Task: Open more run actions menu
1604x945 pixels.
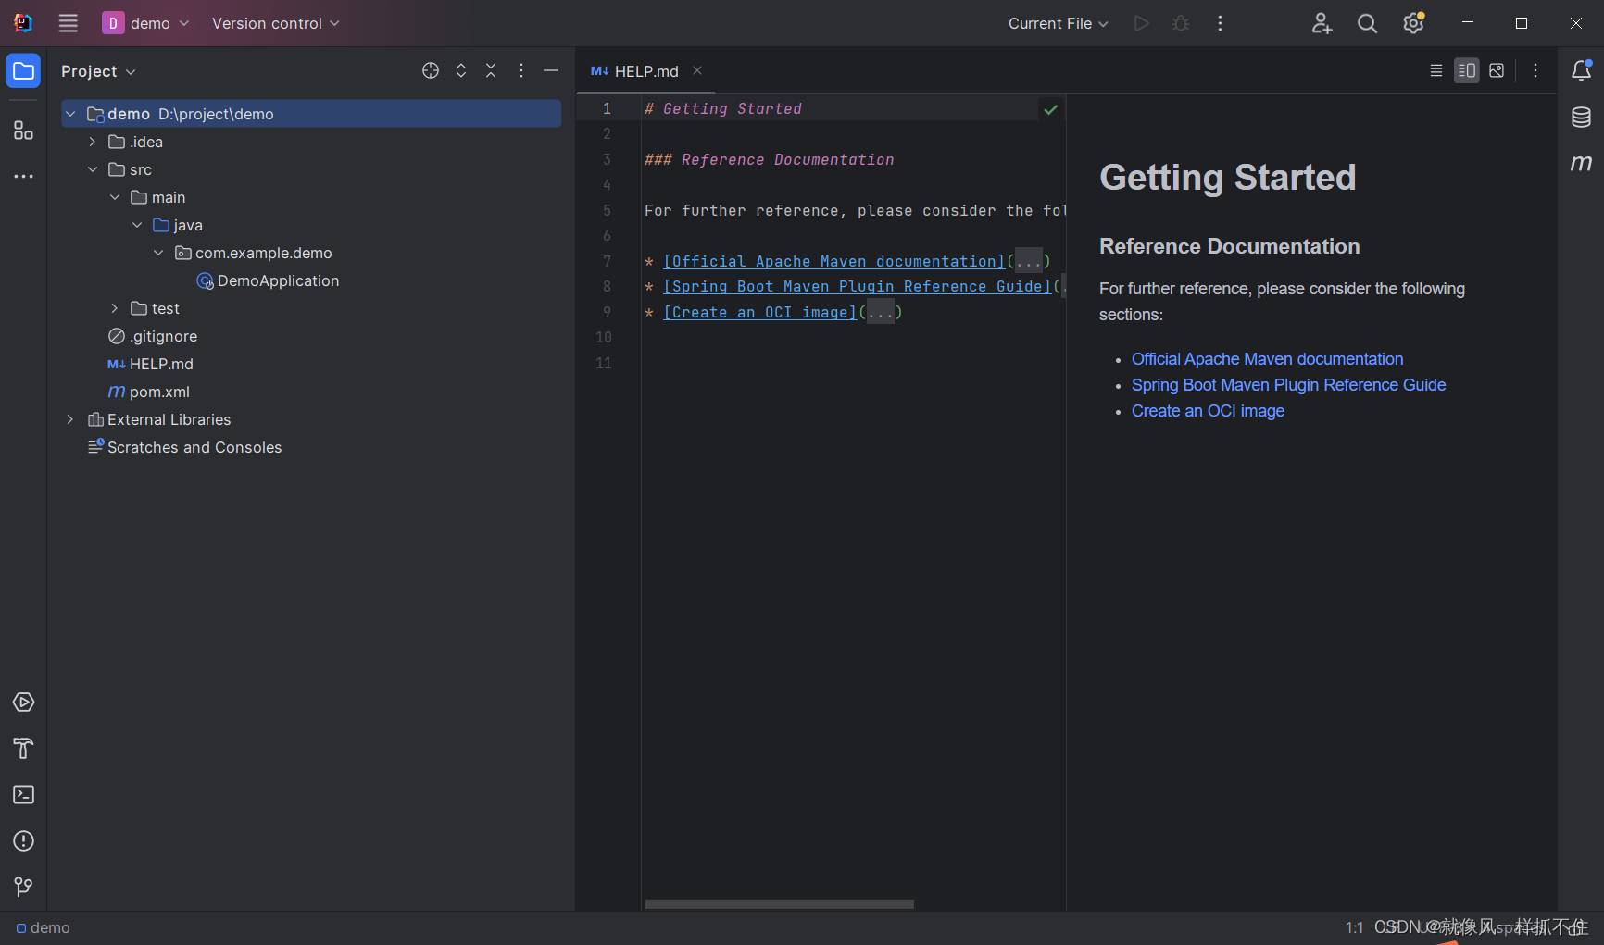Action: 1220,23
